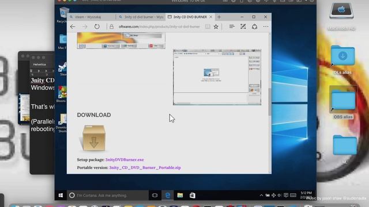The width and height of the screenshot is (369, 207).
Task: Open Task View on taskbar
Action: coord(155,195)
